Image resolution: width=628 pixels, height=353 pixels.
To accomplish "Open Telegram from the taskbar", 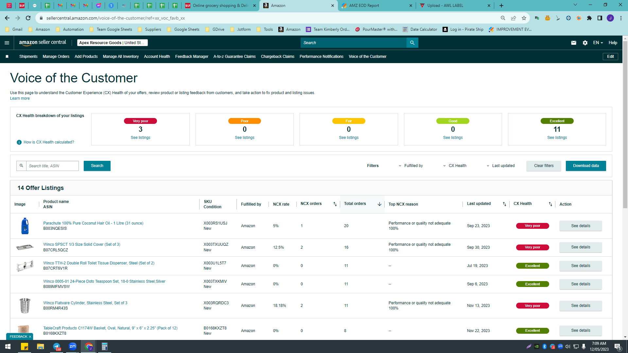I will (57, 346).
